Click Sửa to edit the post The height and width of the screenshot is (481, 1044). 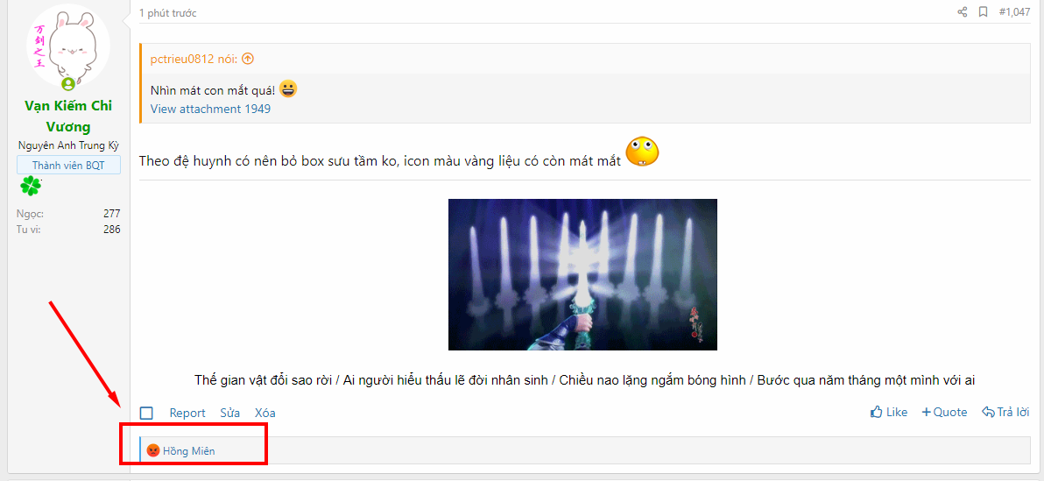pos(229,413)
